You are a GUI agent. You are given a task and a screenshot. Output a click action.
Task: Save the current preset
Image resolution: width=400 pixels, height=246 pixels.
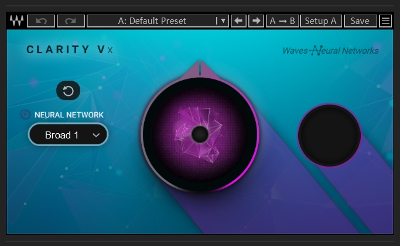point(360,21)
